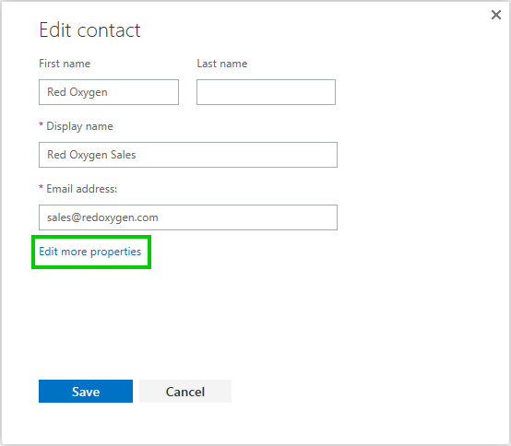Save the contact changes

(x=86, y=391)
